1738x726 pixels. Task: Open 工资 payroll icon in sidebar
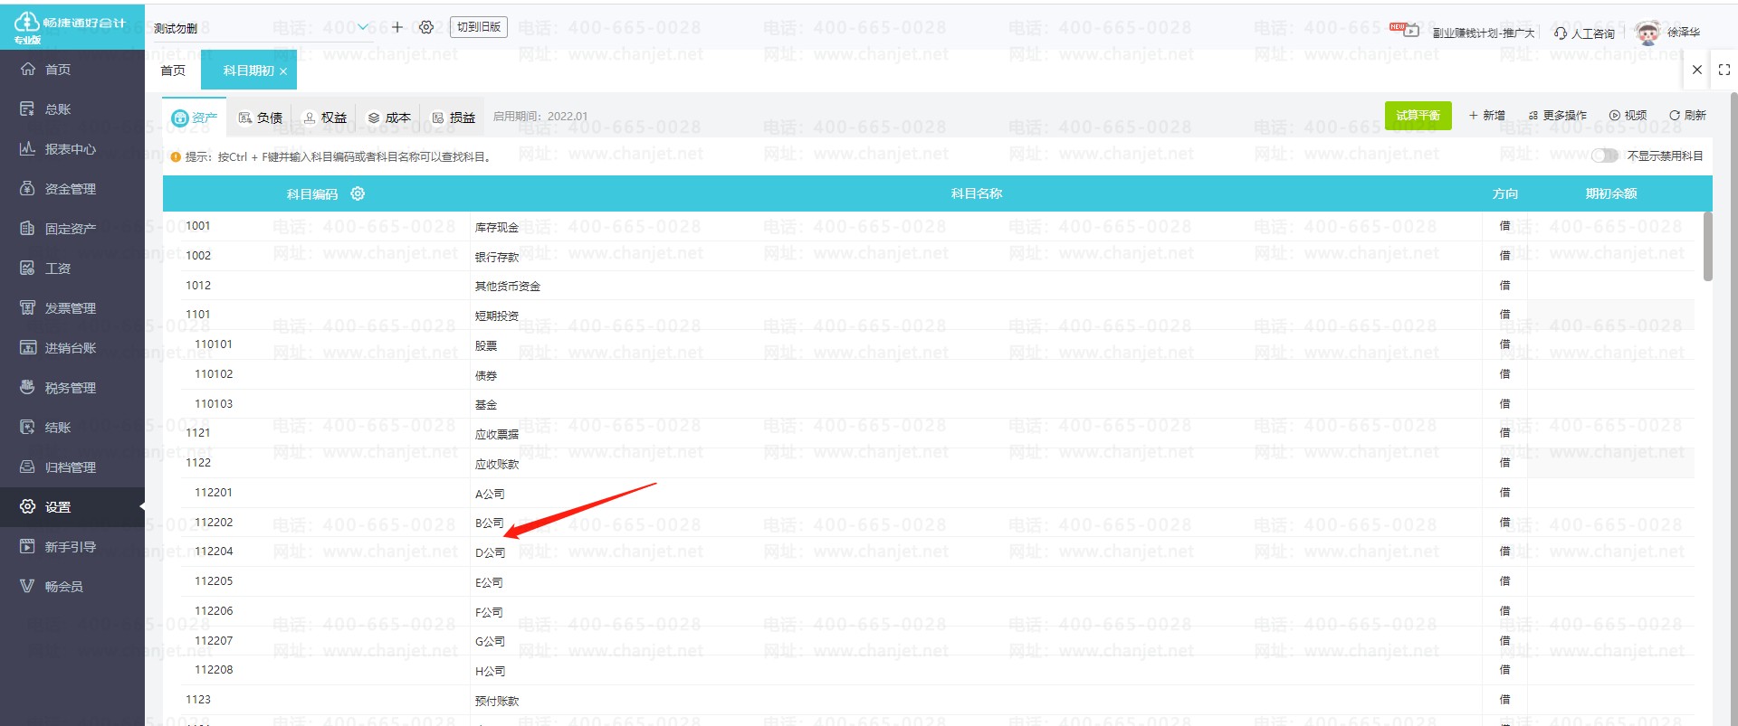(28, 269)
